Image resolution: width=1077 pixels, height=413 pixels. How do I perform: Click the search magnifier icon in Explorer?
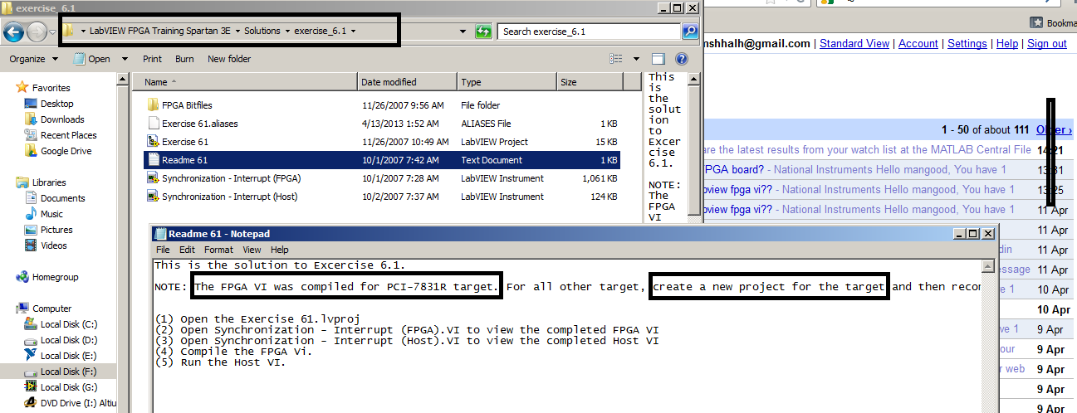coord(689,32)
